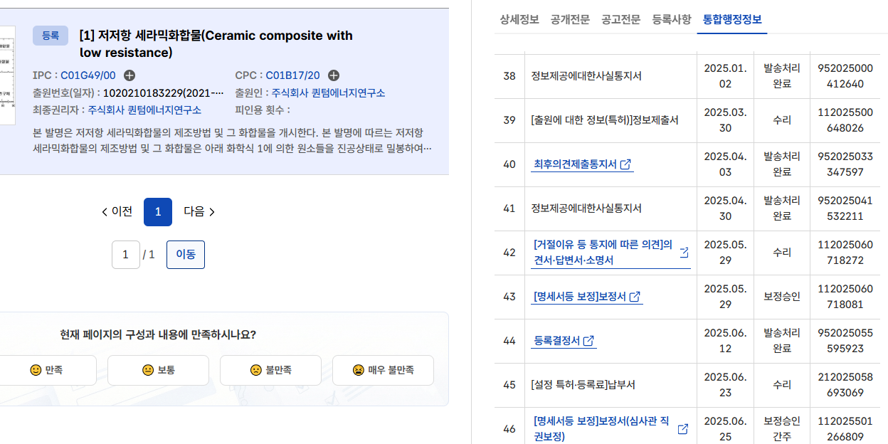Viewport: 888px width, 444px height.
Task: Choose the 보통 neutral face rating
Action: click(x=158, y=370)
